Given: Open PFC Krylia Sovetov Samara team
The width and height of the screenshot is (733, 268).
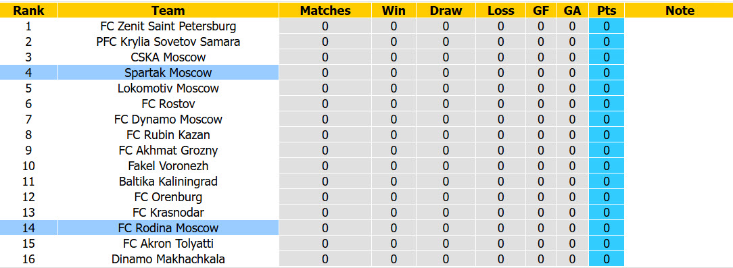Looking at the screenshot, I should pos(168,42).
